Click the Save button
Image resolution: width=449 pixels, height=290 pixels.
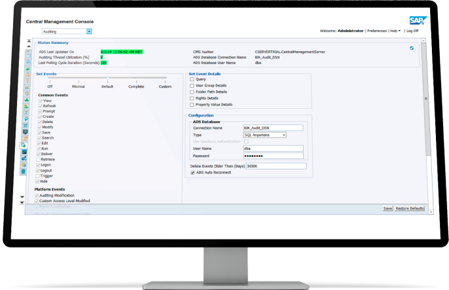pyautogui.click(x=387, y=208)
